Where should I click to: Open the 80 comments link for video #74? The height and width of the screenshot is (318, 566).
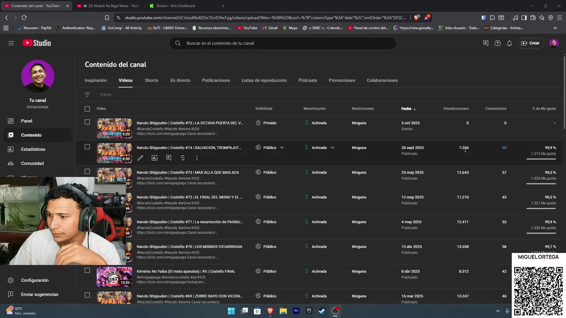click(x=504, y=148)
